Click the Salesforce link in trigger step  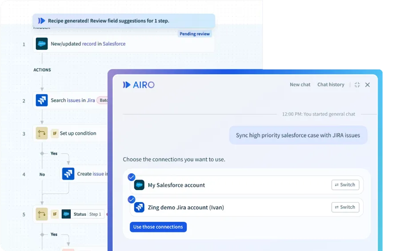pyautogui.click(x=114, y=44)
